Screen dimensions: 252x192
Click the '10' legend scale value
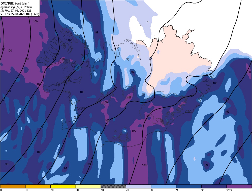pyautogui.click(x=27, y=190)
